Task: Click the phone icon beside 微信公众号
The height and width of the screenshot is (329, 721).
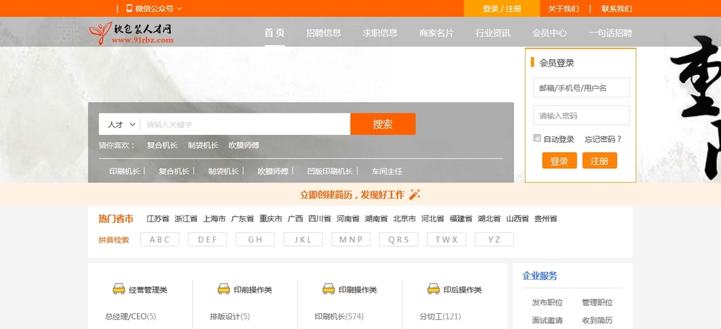Action: pos(129,8)
